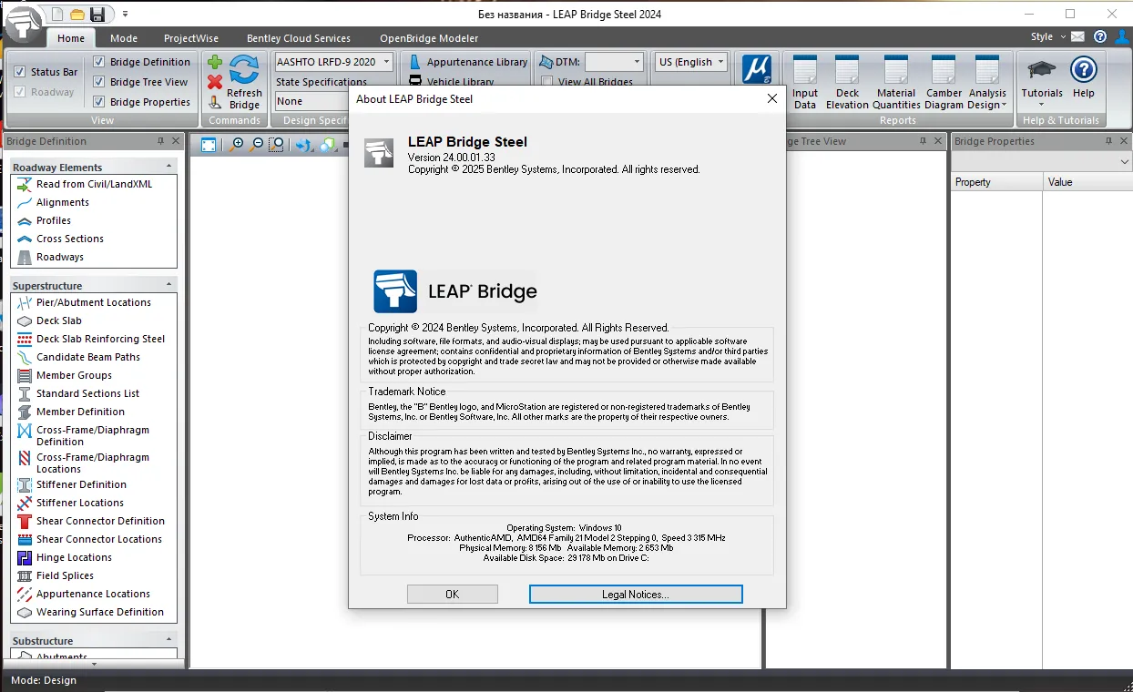Select Read from Civil/LandXML

(94, 184)
